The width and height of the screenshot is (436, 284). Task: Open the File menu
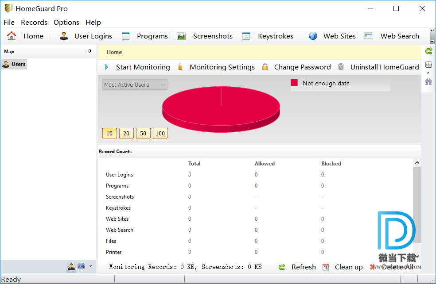coord(9,23)
